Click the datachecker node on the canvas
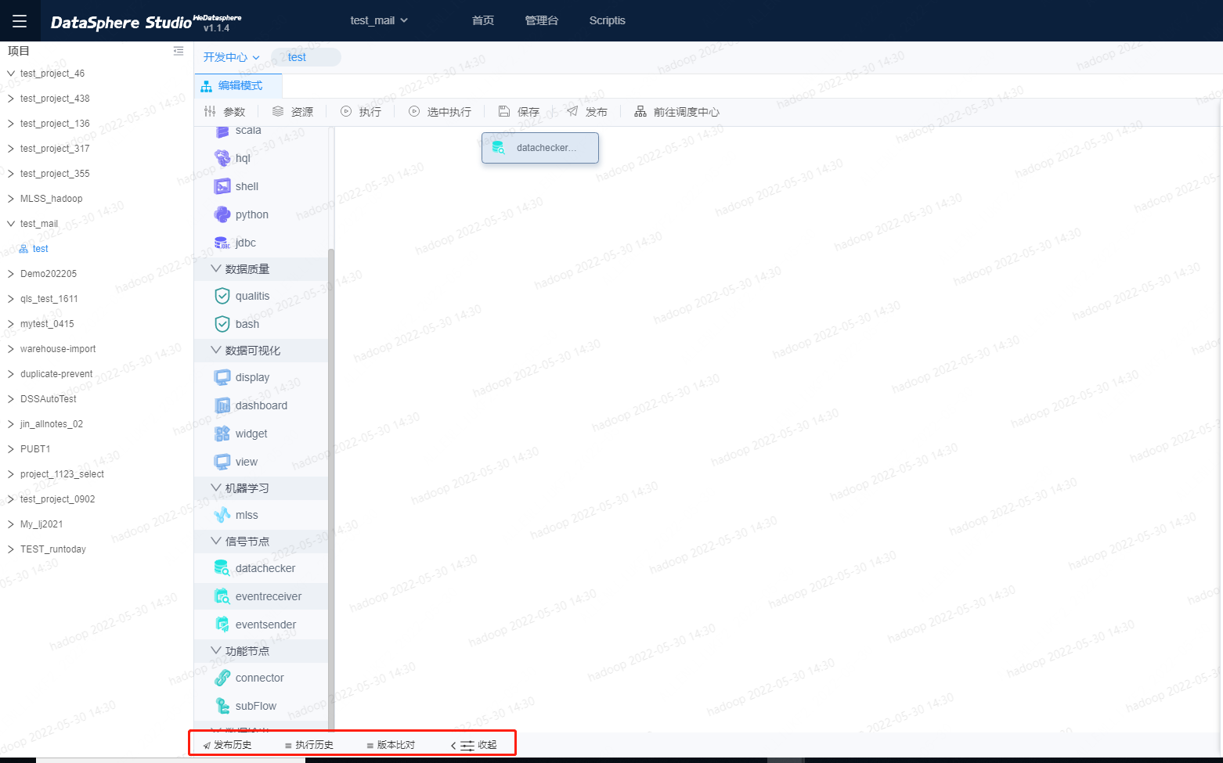Viewport: 1223px width, 763px height. [540, 148]
